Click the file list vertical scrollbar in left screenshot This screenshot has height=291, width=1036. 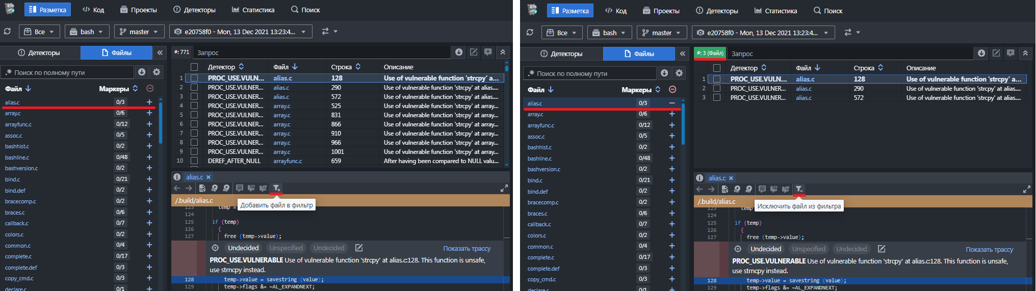click(x=161, y=122)
